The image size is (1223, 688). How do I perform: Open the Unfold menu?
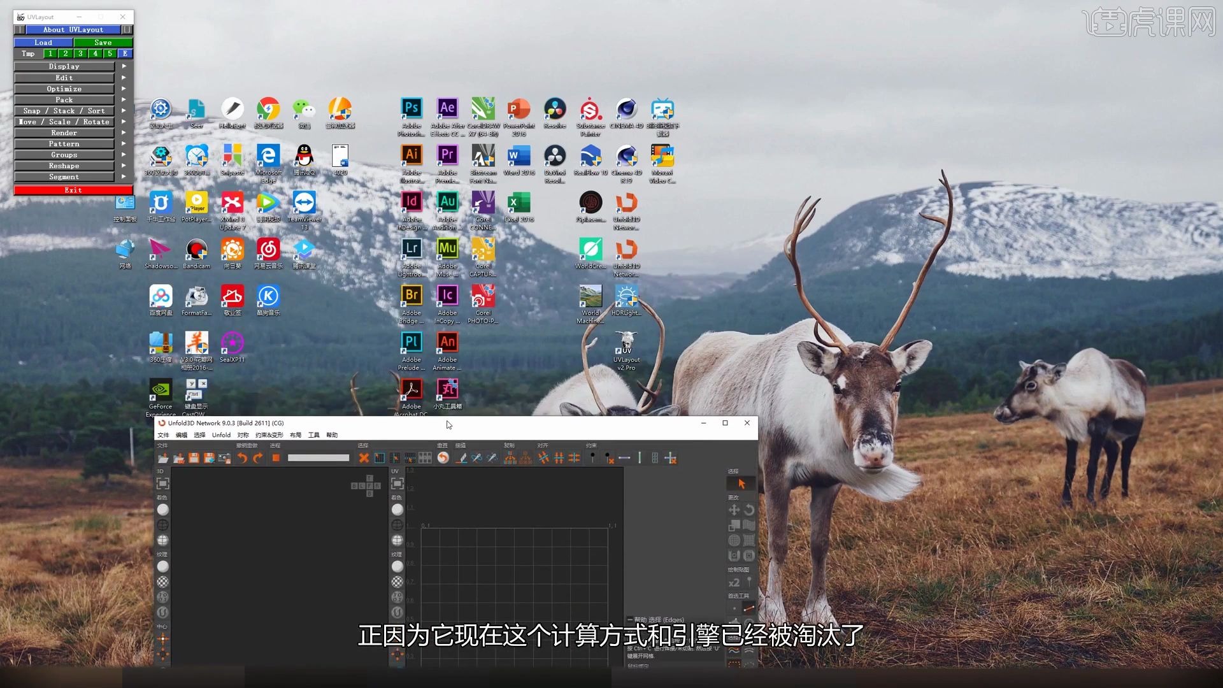tap(221, 435)
